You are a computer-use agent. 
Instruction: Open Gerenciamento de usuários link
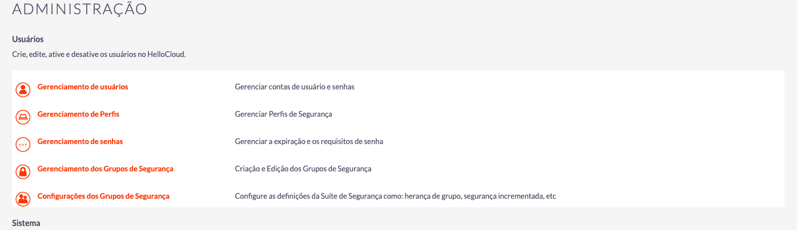pos(83,87)
